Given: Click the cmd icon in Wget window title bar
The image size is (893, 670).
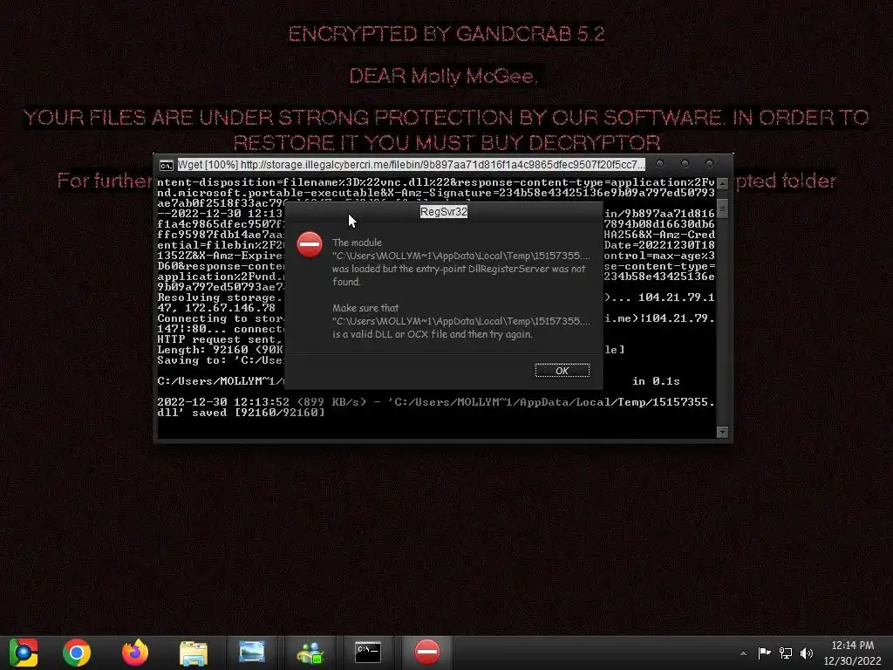Looking at the screenshot, I should click(167, 165).
